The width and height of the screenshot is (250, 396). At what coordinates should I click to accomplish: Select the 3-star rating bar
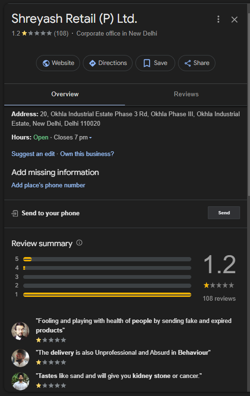[x=107, y=277]
